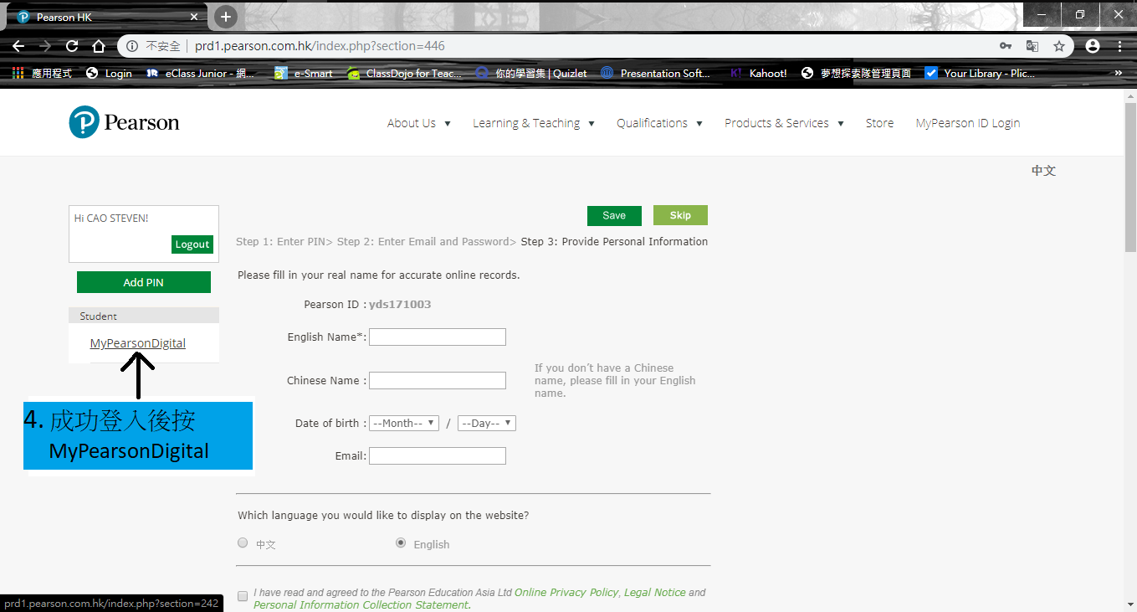Image resolution: width=1137 pixels, height=612 pixels.
Task: Click the Pearson ID value yds171003
Action: [400, 304]
